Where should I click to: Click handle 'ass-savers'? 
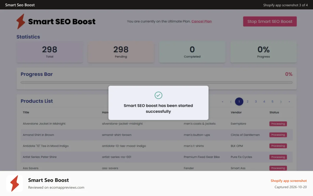pyautogui.click(x=110, y=168)
